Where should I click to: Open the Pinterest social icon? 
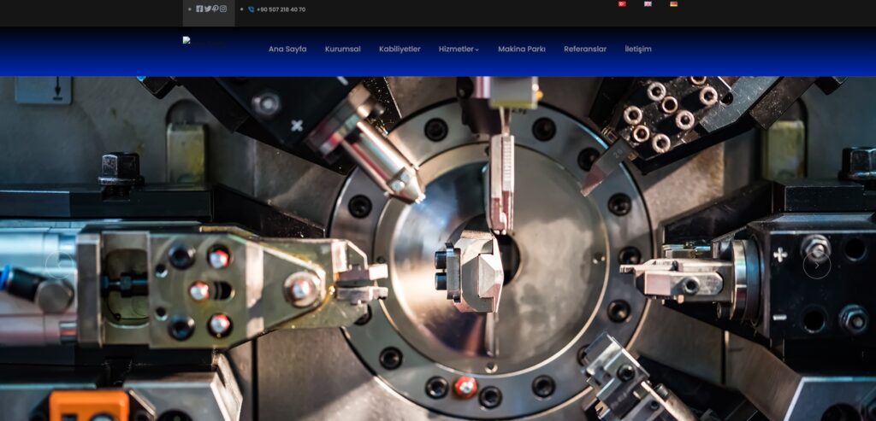coord(215,9)
